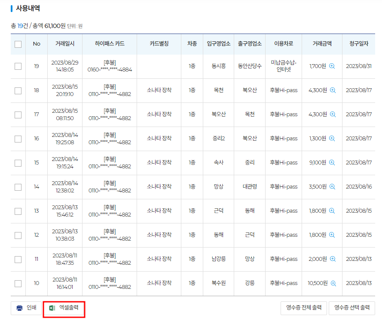
Task: Click 대관령 exit cell
Action: tap(250, 187)
